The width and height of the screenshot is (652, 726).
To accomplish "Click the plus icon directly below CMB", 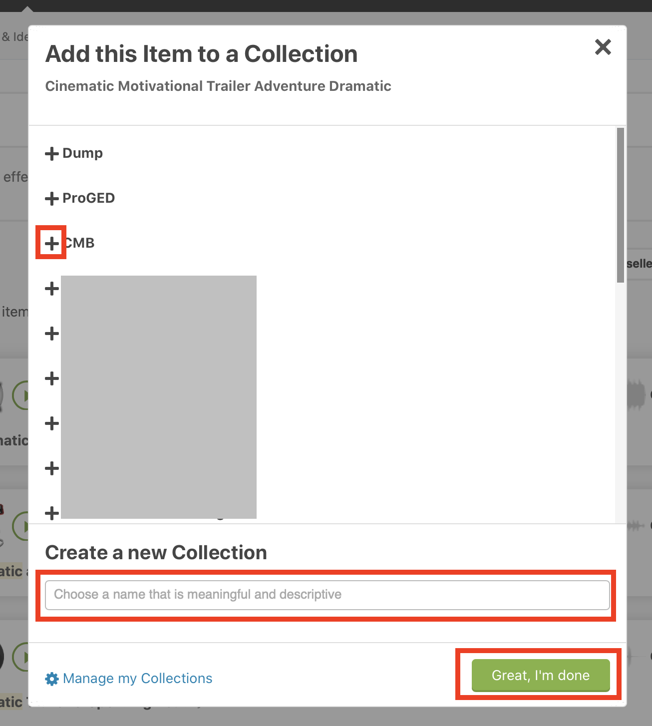I will pyautogui.click(x=52, y=289).
